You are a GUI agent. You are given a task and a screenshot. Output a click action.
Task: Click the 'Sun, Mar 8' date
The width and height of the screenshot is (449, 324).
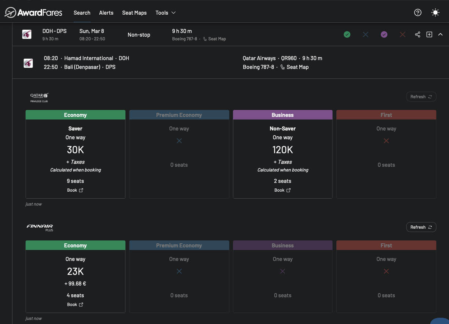click(x=92, y=31)
